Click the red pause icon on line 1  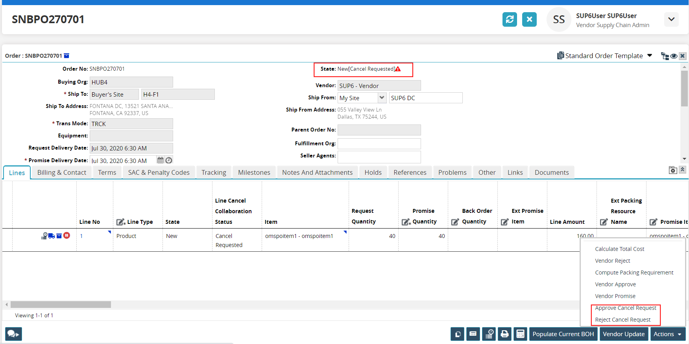tap(67, 235)
